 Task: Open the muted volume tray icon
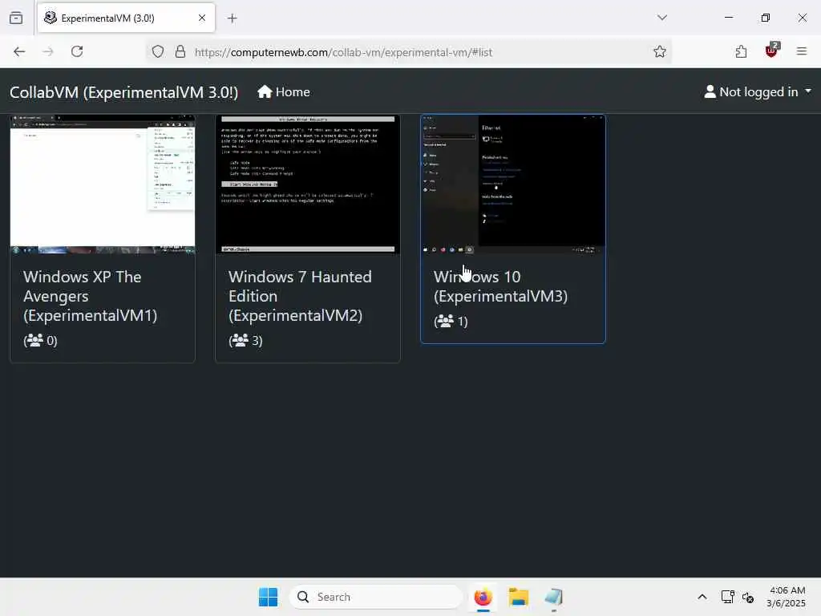point(748,597)
